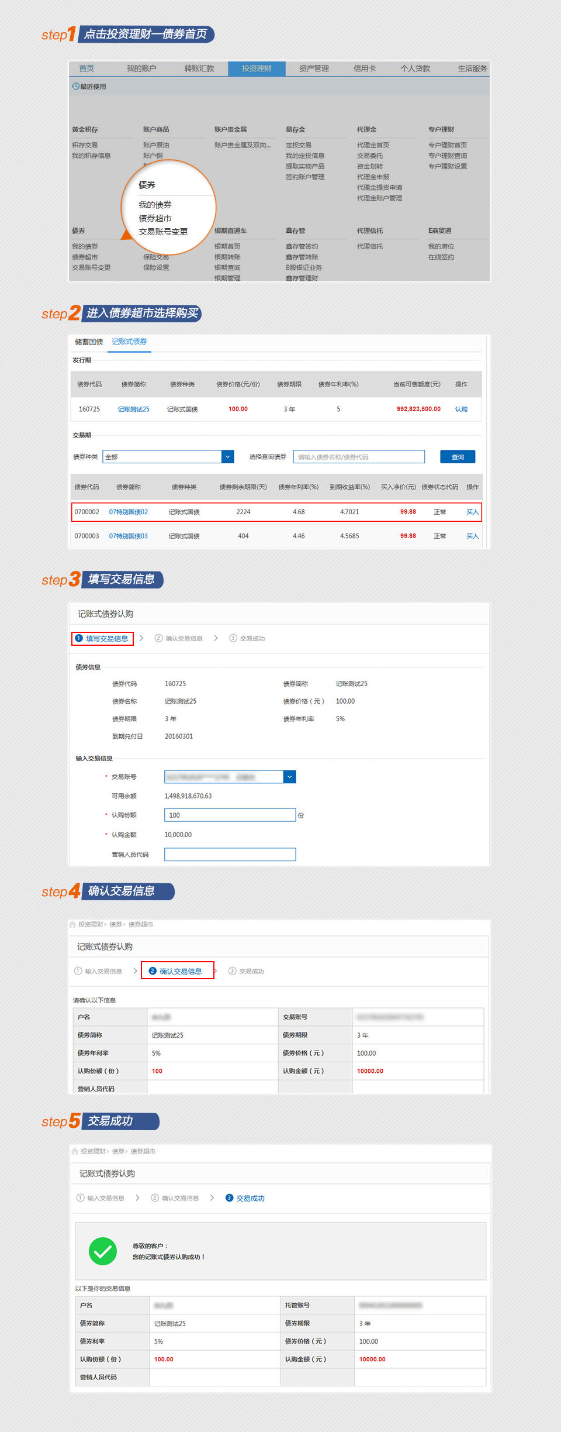Click the home icon in step 5 breadcrumb
This screenshot has width=561, height=1432.
point(75,1151)
